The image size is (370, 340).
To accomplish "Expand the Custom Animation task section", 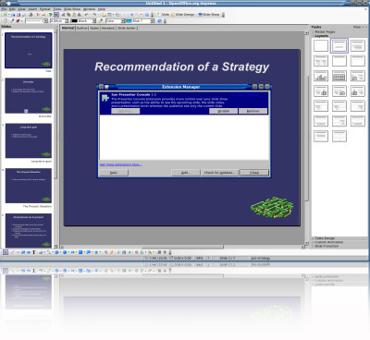I will (x=328, y=242).
